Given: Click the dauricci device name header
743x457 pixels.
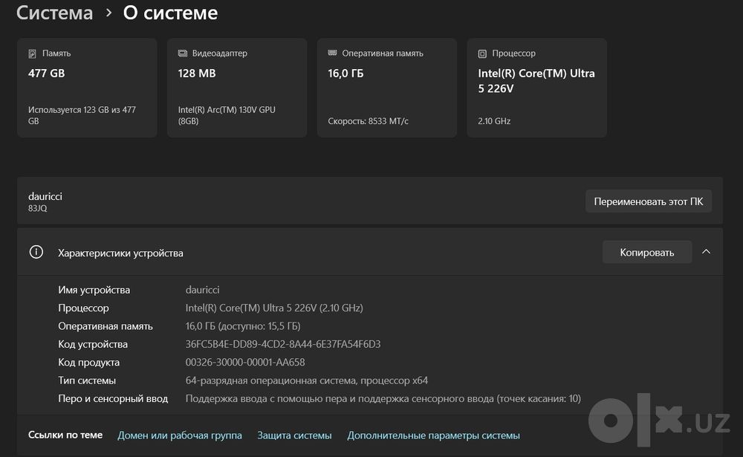Looking at the screenshot, I should click(x=45, y=196).
